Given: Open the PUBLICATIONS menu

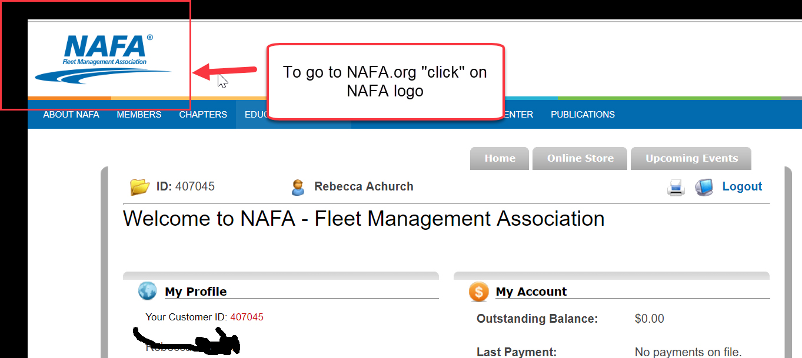Looking at the screenshot, I should (x=583, y=115).
